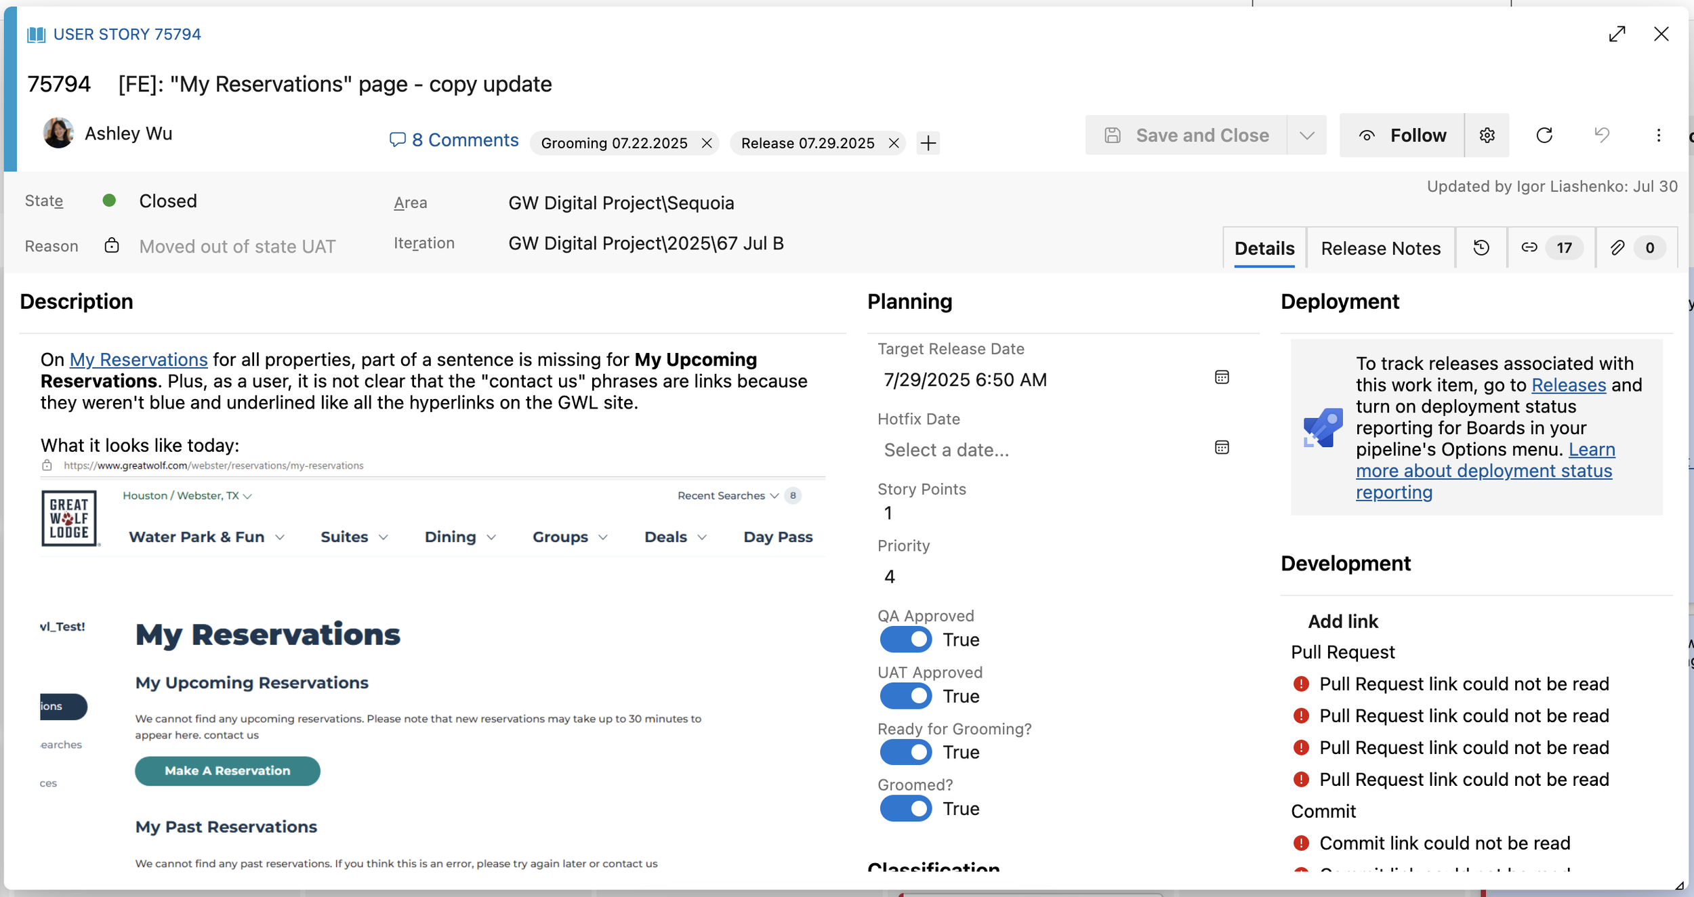
Task: Click the Follow button
Action: tap(1402, 135)
